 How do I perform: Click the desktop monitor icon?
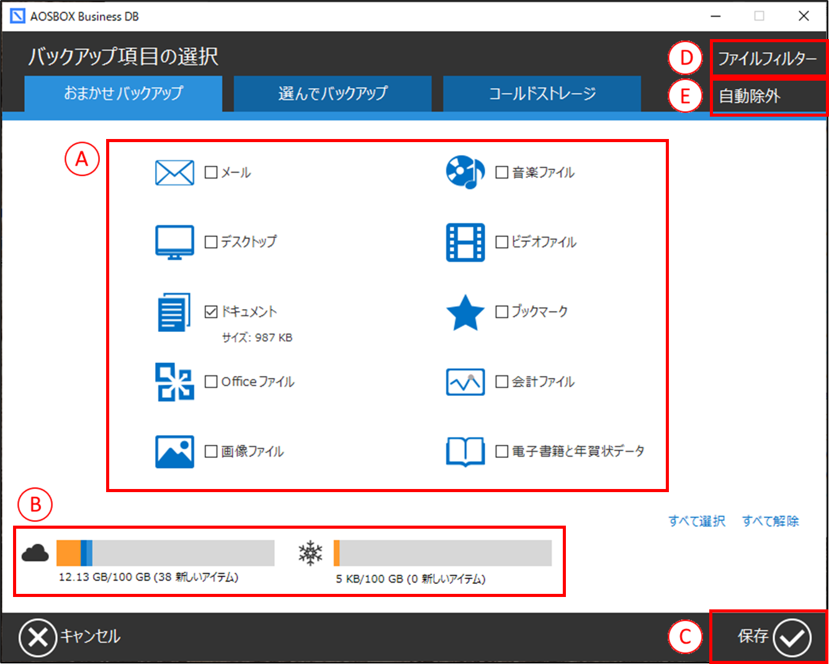(x=174, y=242)
